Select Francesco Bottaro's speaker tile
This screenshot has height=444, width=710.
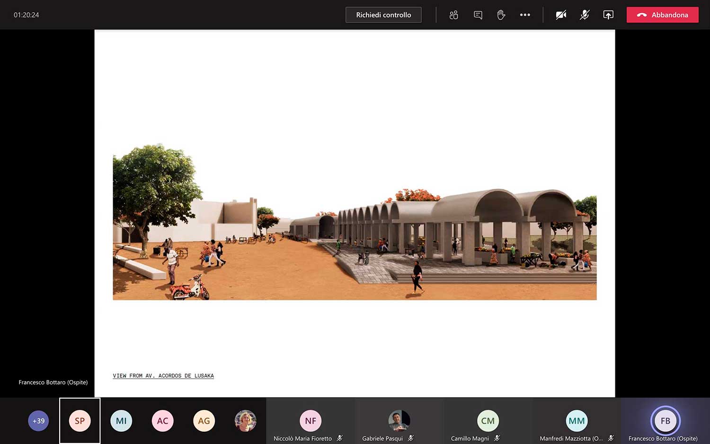pos(665,421)
